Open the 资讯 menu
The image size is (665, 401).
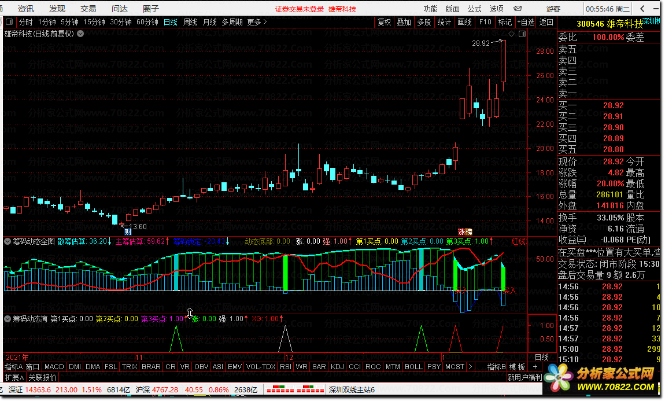[26, 9]
